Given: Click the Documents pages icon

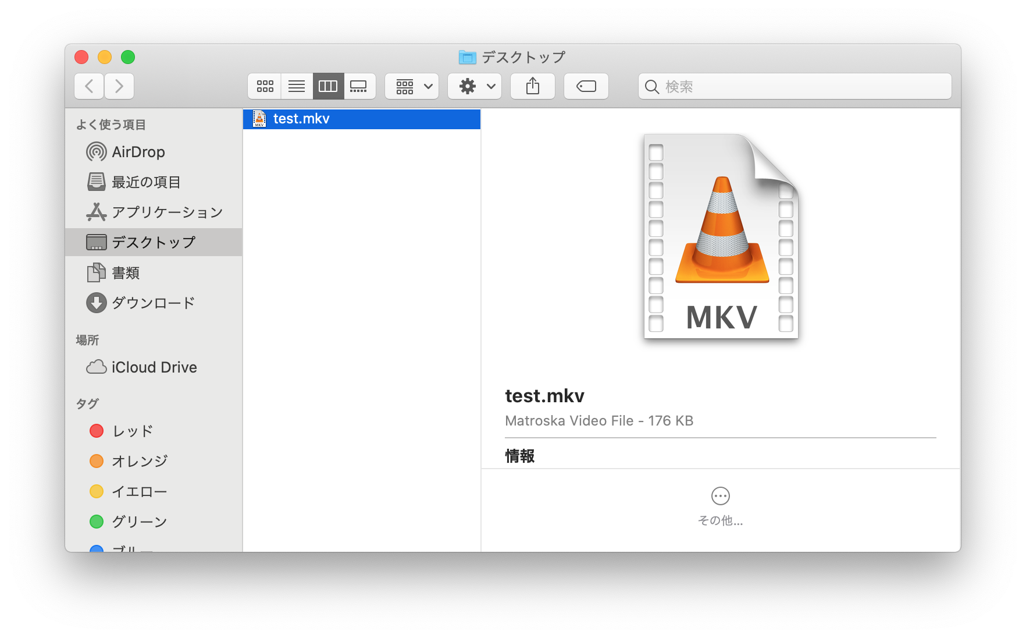Looking at the screenshot, I should [96, 272].
